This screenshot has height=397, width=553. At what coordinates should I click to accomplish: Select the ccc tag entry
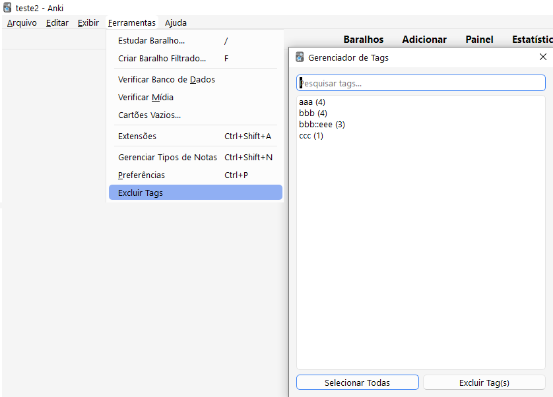click(x=311, y=136)
